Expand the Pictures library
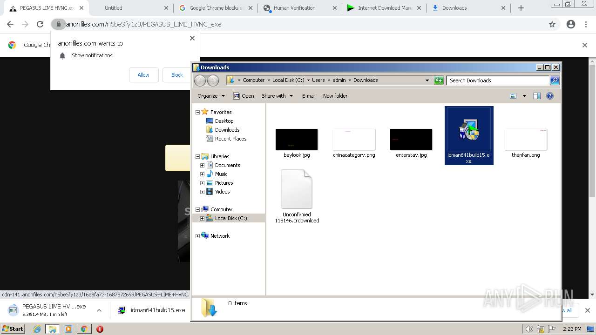The image size is (596, 335). (202, 183)
